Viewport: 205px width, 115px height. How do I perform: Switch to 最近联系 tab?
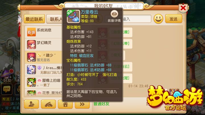click(34, 19)
